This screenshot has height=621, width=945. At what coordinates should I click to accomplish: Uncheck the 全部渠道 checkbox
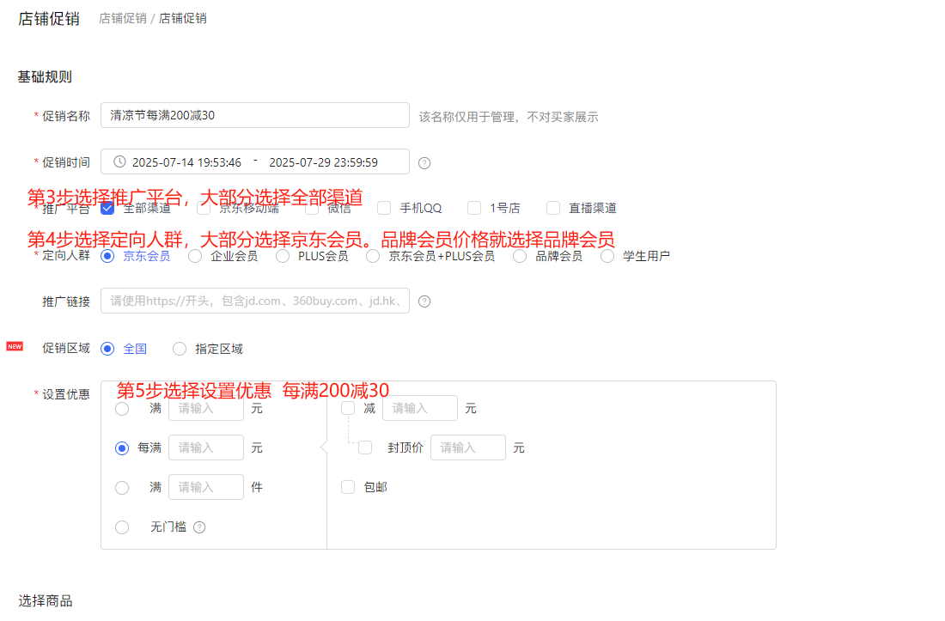pyautogui.click(x=107, y=208)
